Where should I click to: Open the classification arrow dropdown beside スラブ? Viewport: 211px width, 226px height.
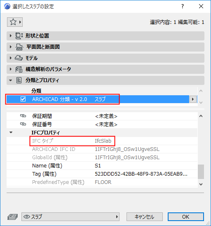click(193, 99)
